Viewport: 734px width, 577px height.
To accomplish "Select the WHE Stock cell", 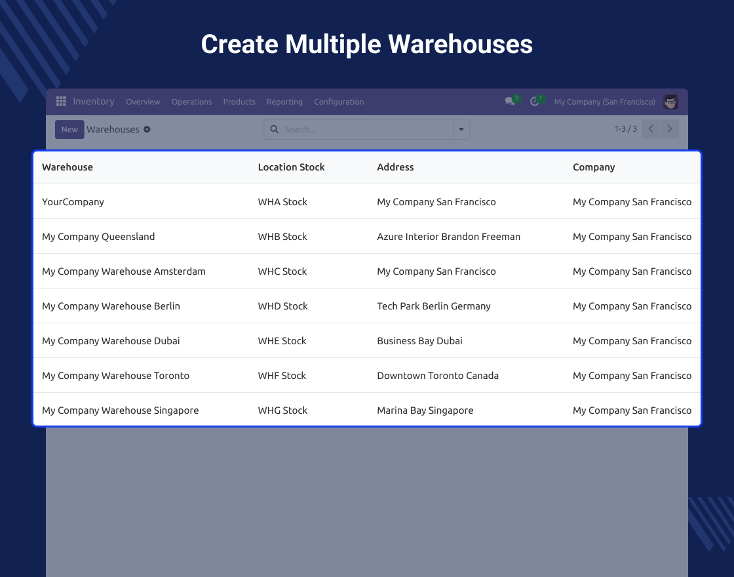I will (x=282, y=340).
